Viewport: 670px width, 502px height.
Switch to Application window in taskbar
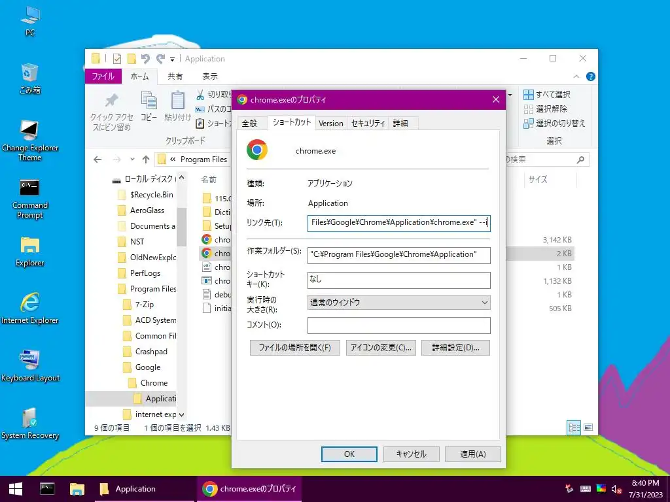145,489
